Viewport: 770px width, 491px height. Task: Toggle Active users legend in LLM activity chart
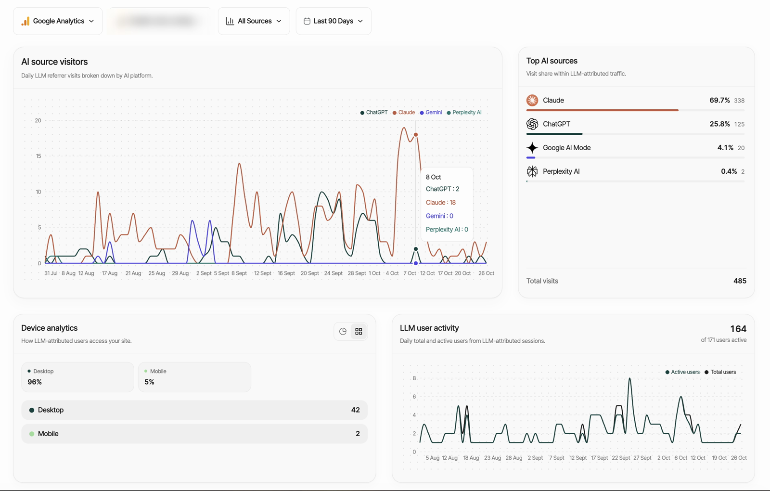682,372
